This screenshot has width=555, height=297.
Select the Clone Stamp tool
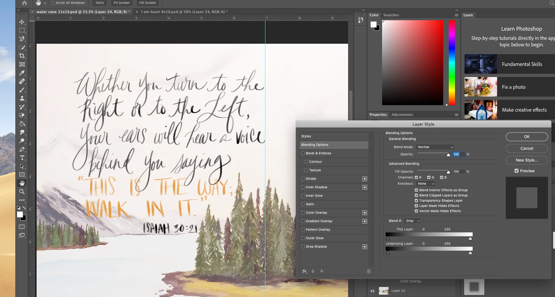pos(22,98)
